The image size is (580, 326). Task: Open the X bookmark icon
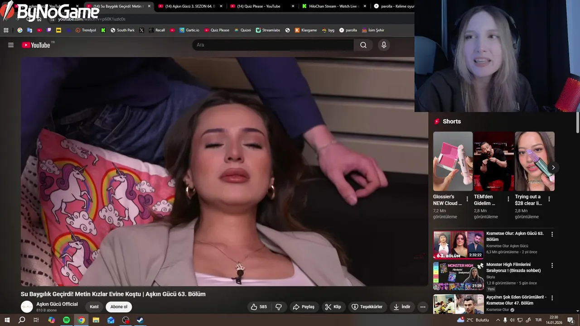pos(141,30)
